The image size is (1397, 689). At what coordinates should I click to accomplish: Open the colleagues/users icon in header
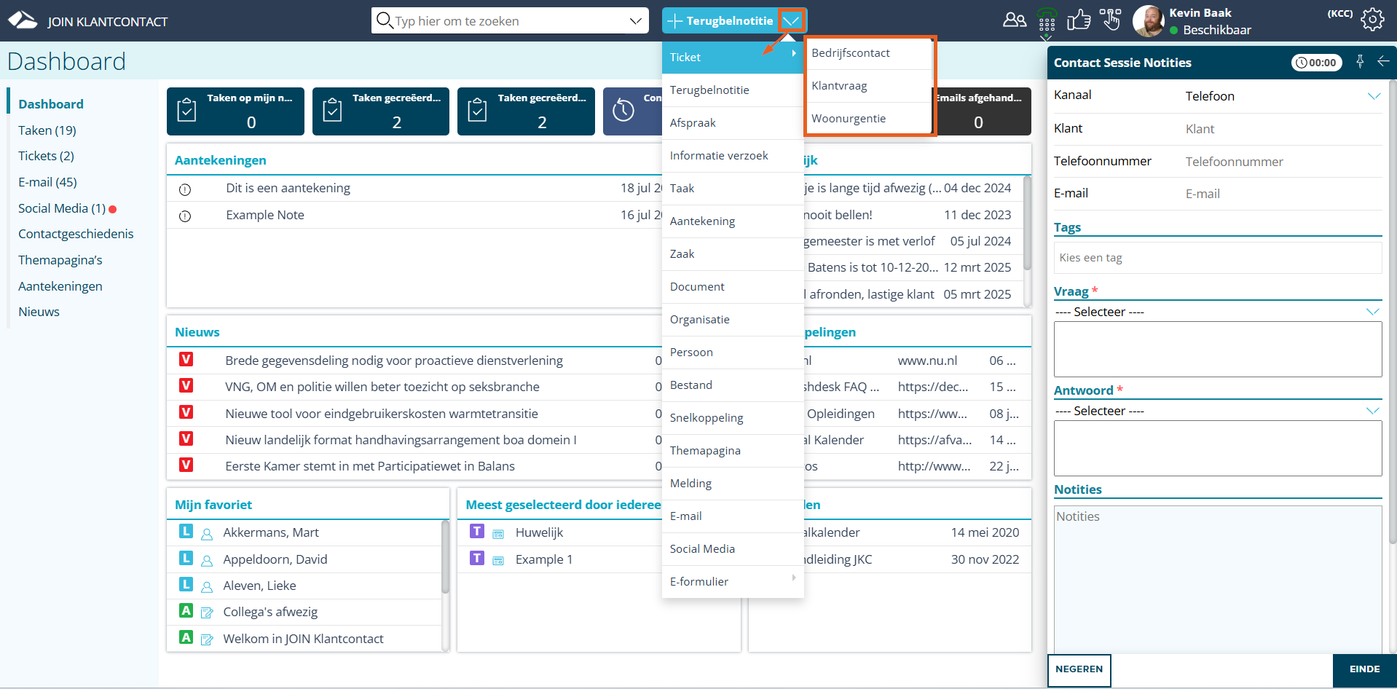click(1014, 20)
